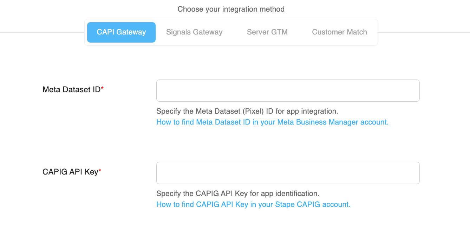Click the 'CAPIG API Key' field label
This screenshot has height=228, width=470.
pos(70,172)
